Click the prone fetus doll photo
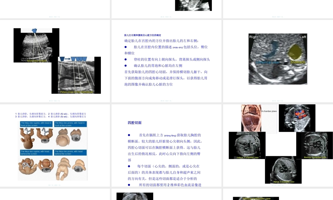Screen dimensions: 333x200 click(64, 137)
